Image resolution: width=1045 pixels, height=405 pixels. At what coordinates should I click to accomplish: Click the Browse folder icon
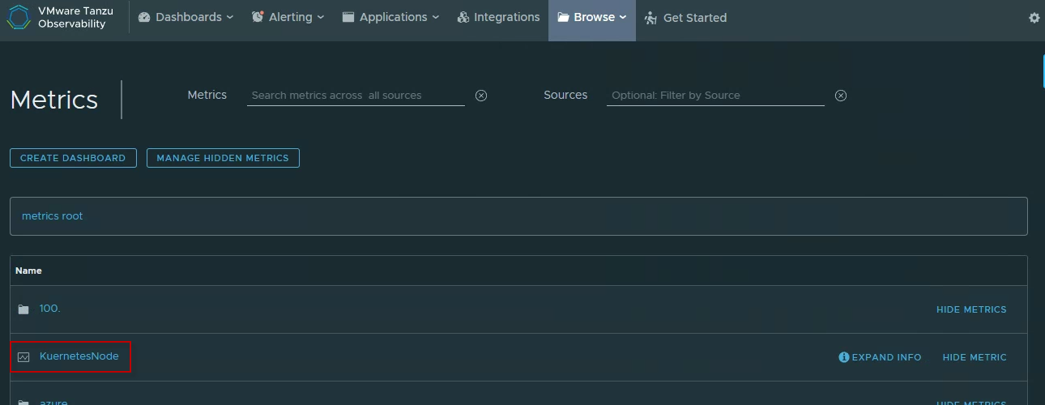(x=563, y=17)
